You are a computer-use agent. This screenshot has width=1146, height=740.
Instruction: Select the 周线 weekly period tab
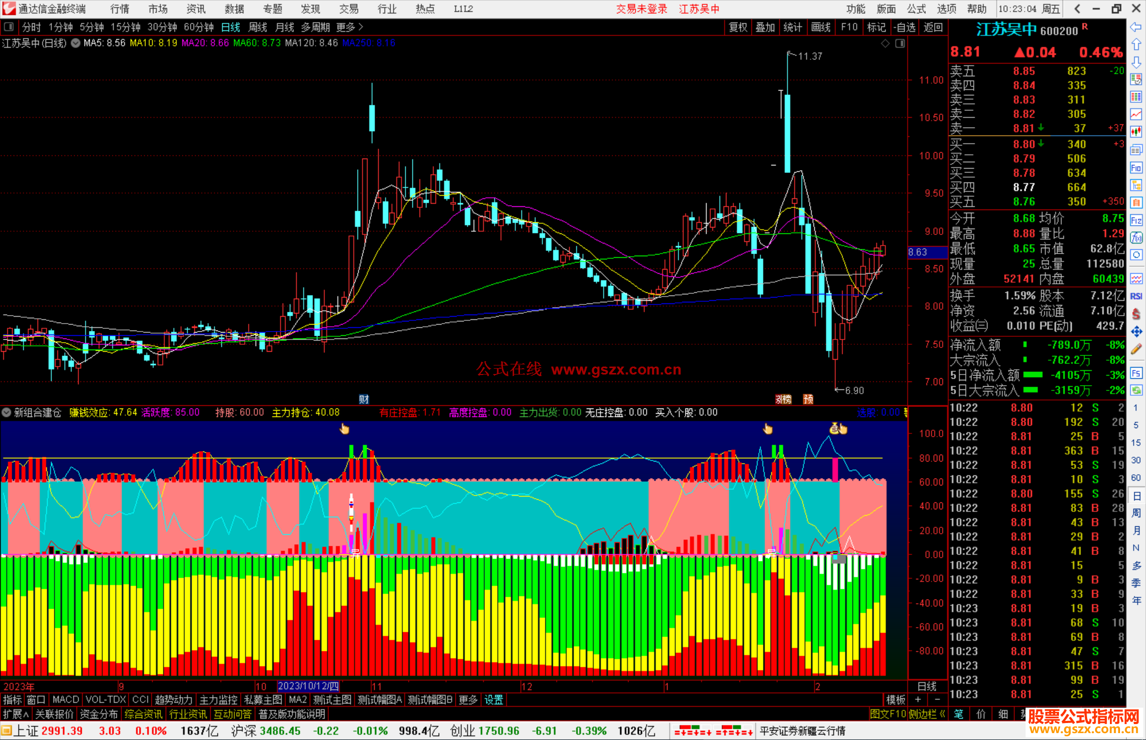point(258,27)
